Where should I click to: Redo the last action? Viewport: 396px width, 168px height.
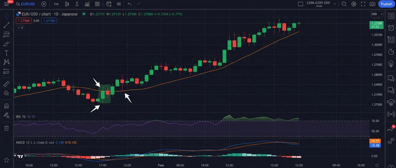[x=139, y=4]
